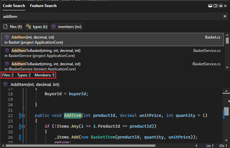
Task: Click highlighted AddItem method name in code
Action: click(x=72, y=115)
